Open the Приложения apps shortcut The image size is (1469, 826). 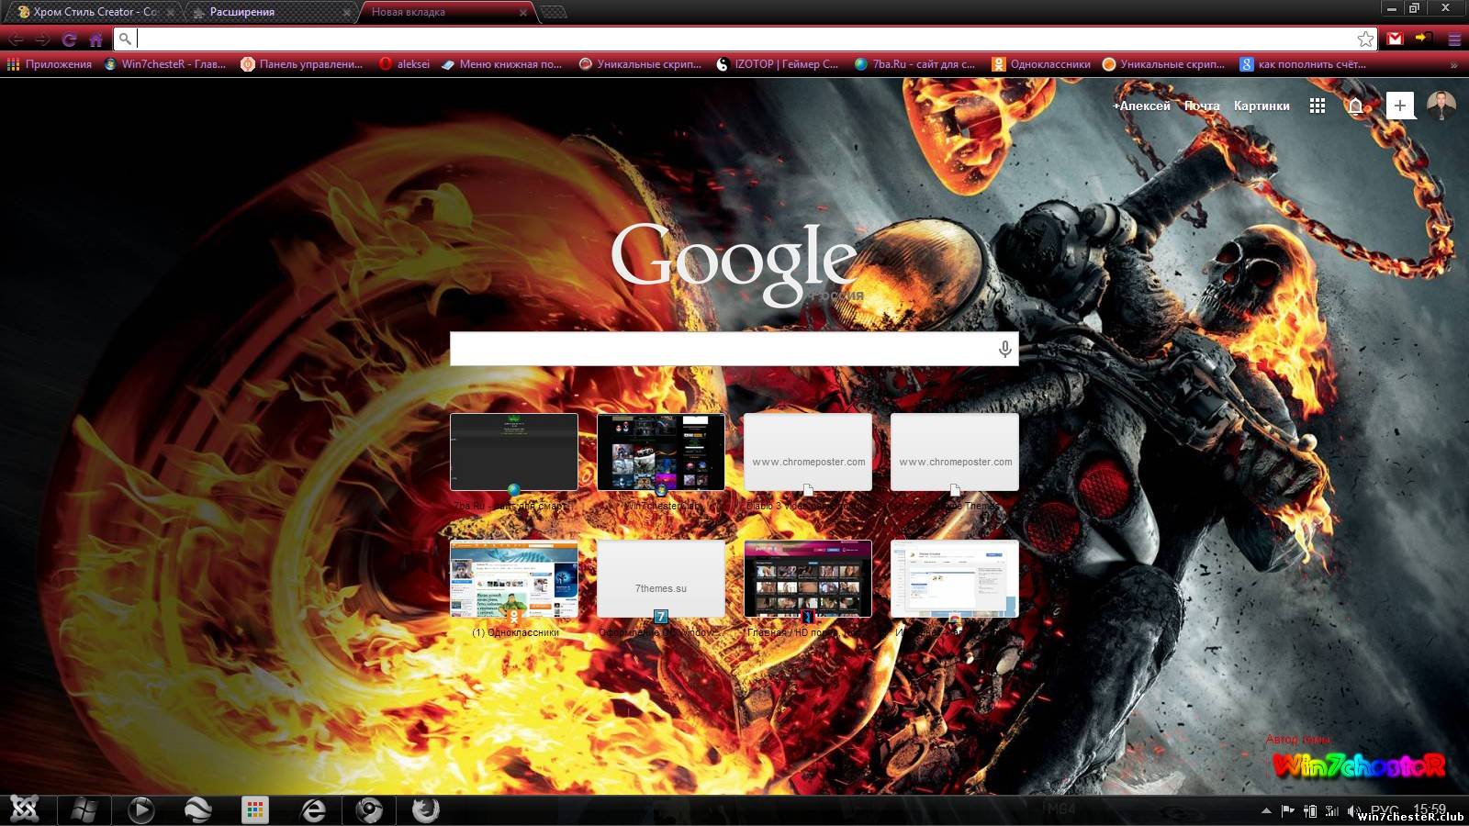(50, 64)
